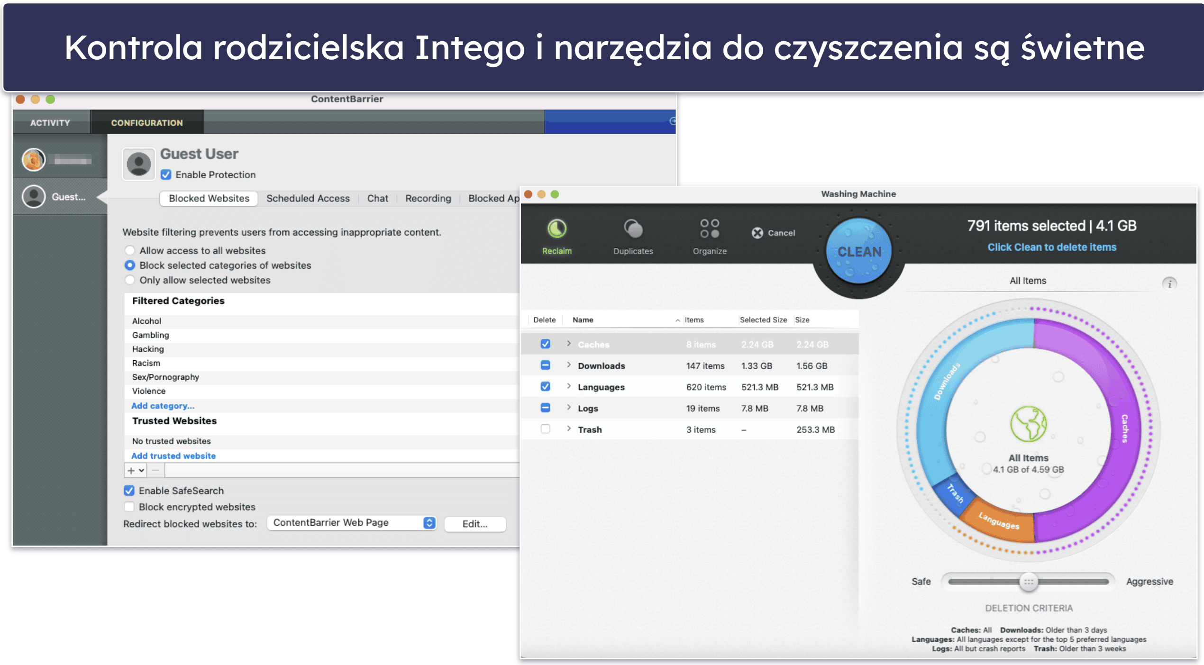Image resolution: width=1204 pixels, height=665 pixels.
Task: Expand the Languages row
Action: (x=568, y=386)
